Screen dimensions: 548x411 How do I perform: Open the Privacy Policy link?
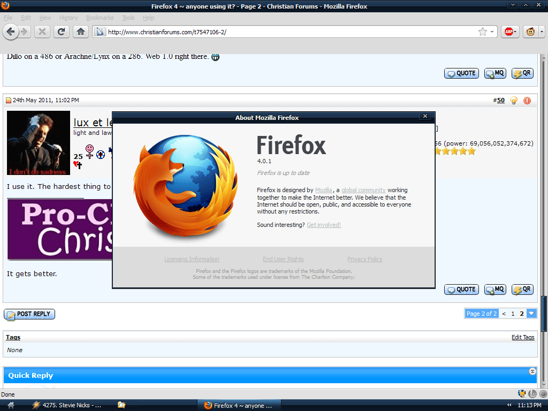[x=365, y=259]
